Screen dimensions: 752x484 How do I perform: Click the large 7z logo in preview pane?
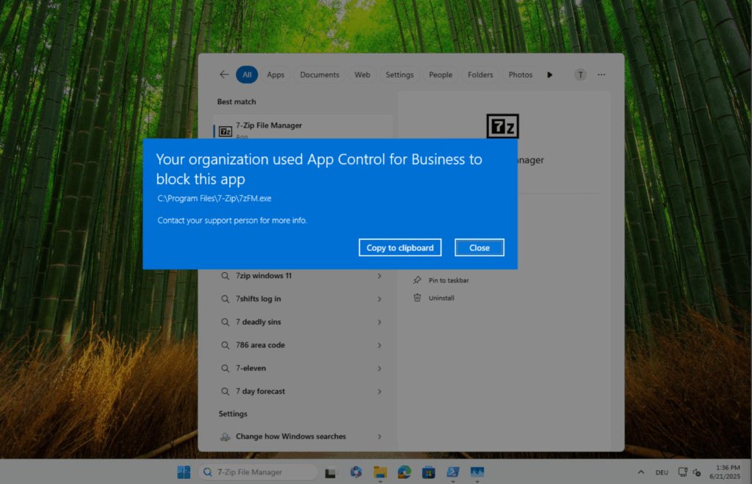(502, 127)
